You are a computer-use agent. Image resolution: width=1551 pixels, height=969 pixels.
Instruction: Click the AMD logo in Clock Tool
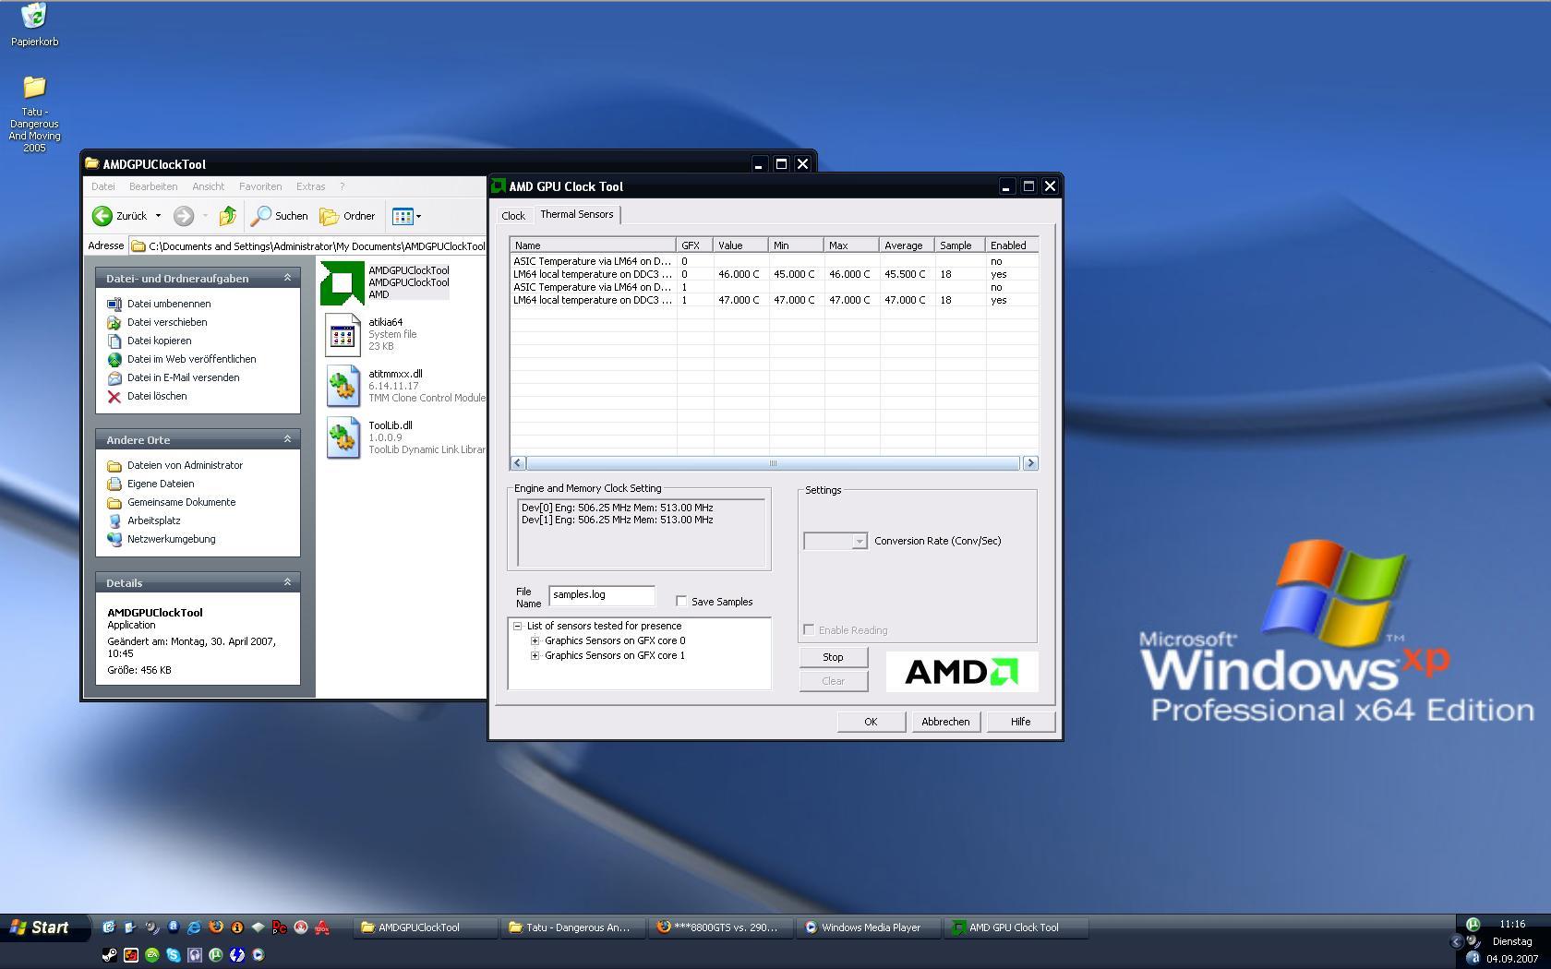pyautogui.click(x=961, y=672)
